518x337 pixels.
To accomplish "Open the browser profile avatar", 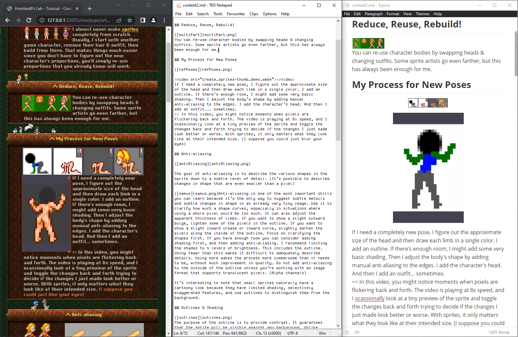I will 153,20.
